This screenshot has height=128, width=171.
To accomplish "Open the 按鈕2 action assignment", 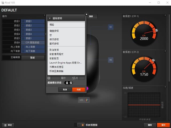I will tap(33, 25).
